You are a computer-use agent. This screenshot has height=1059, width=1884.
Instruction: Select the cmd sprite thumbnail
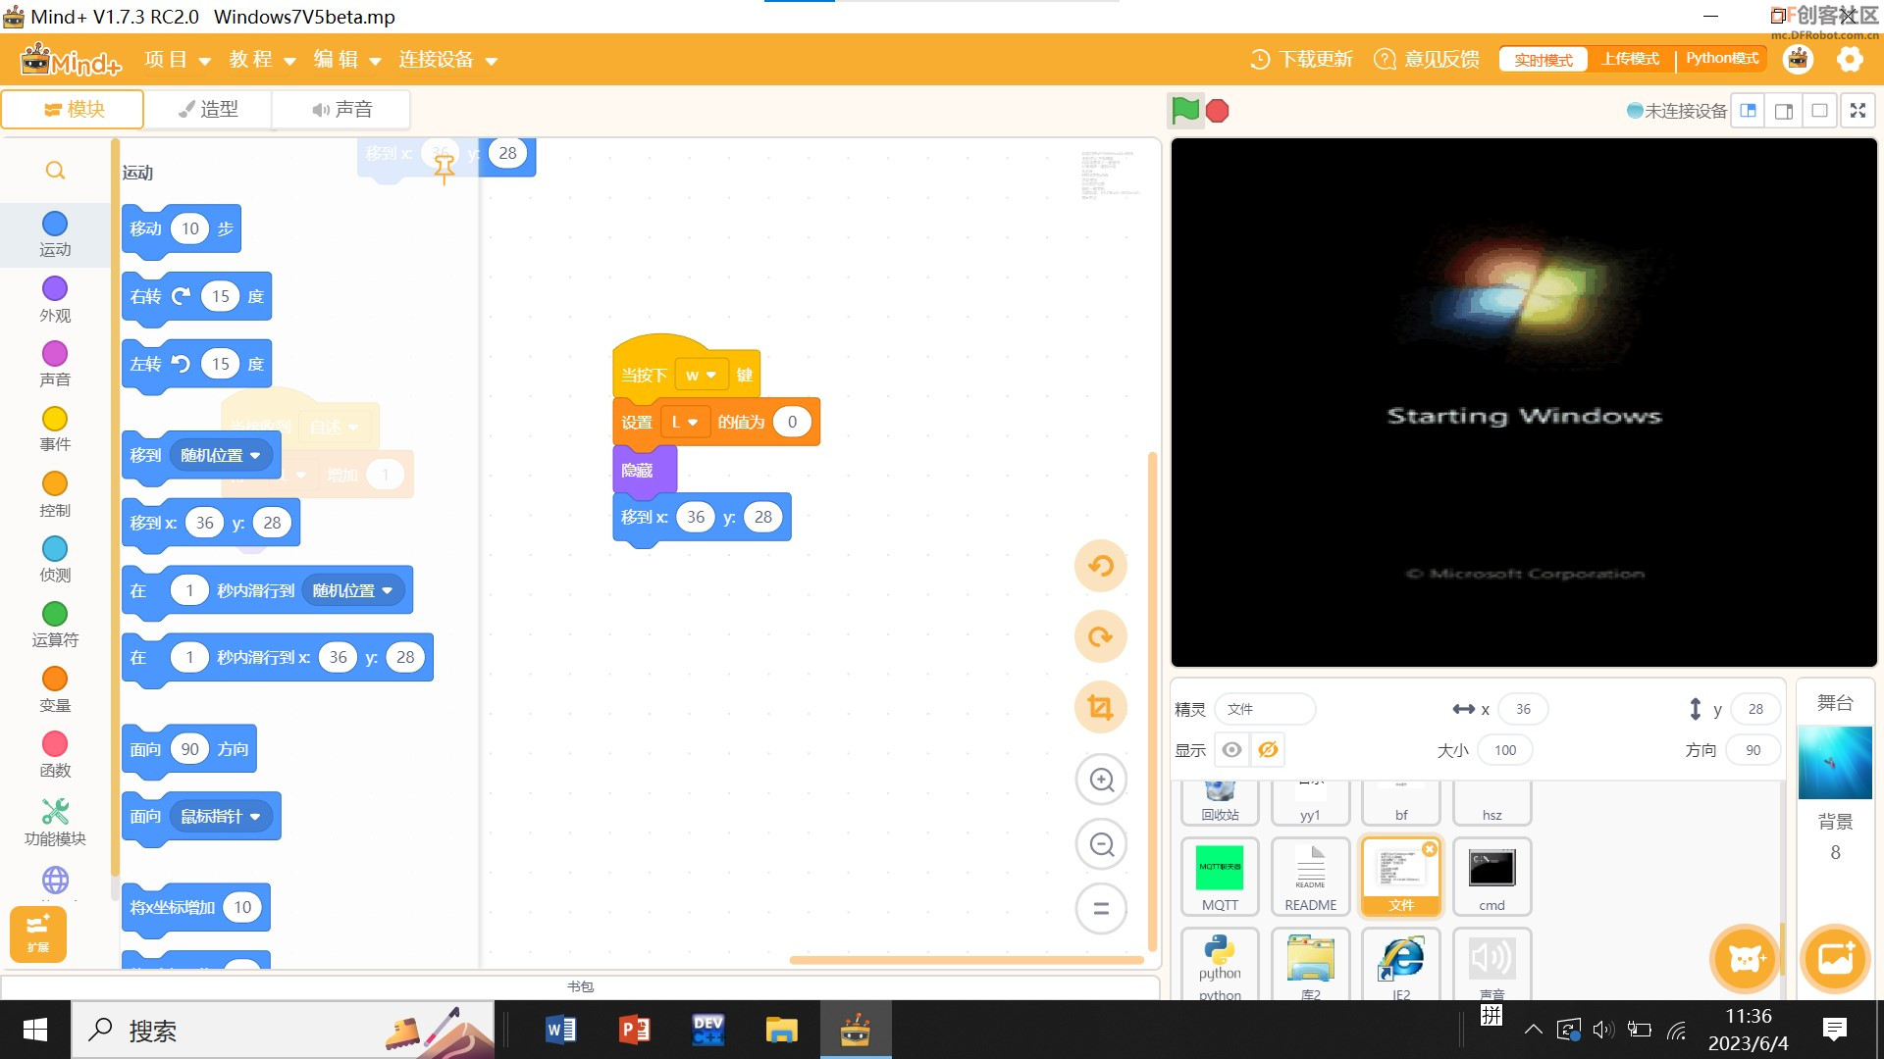click(x=1491, y=878)
